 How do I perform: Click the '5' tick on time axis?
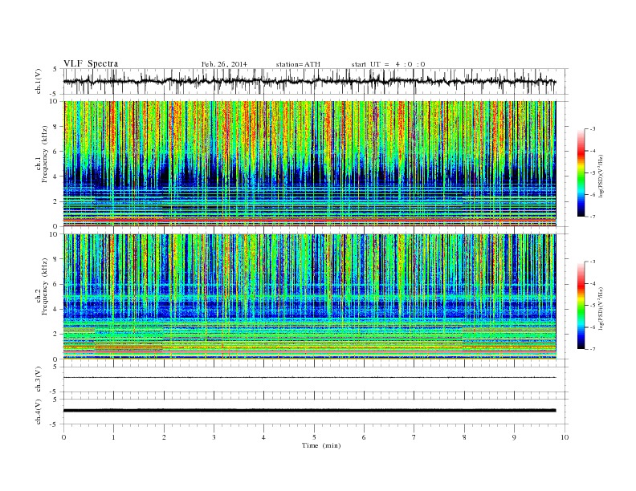(x=314, y=437)
